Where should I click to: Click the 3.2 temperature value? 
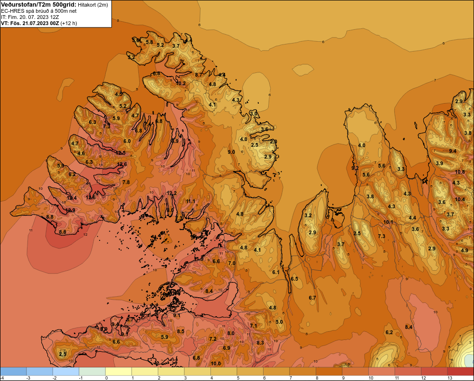pyautogui.click(x=308, y=215)
